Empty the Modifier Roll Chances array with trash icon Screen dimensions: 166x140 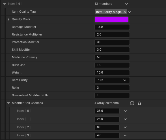139,103
